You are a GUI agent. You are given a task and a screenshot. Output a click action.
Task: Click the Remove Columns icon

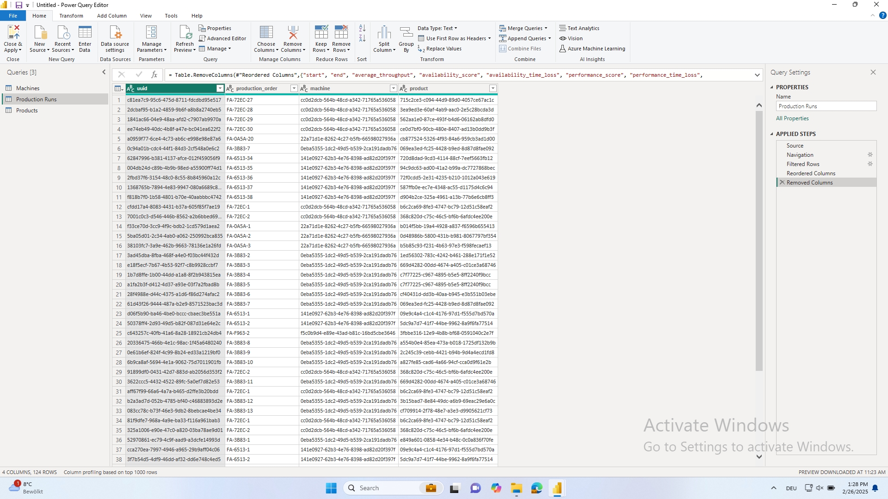tap(293, 33)
